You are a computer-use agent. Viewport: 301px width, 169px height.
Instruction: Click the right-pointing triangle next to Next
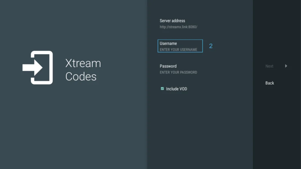pos(286,66)
